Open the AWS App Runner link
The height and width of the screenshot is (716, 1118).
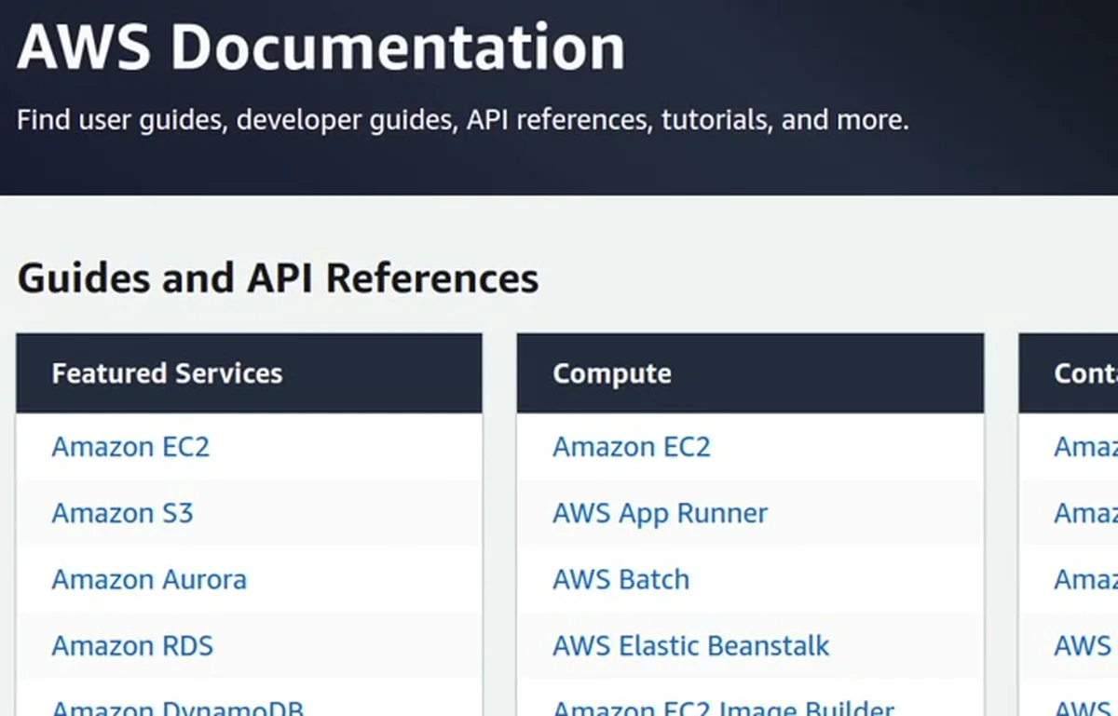tap(661, 513)
